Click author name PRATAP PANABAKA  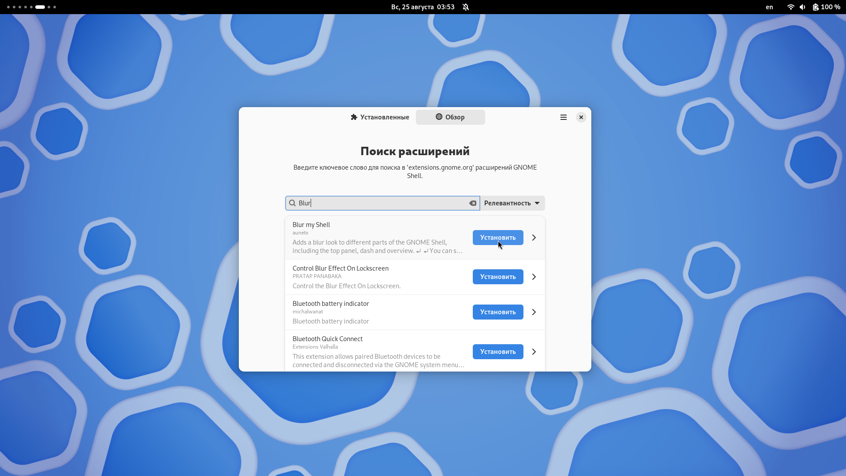click(x=317, y=276)
